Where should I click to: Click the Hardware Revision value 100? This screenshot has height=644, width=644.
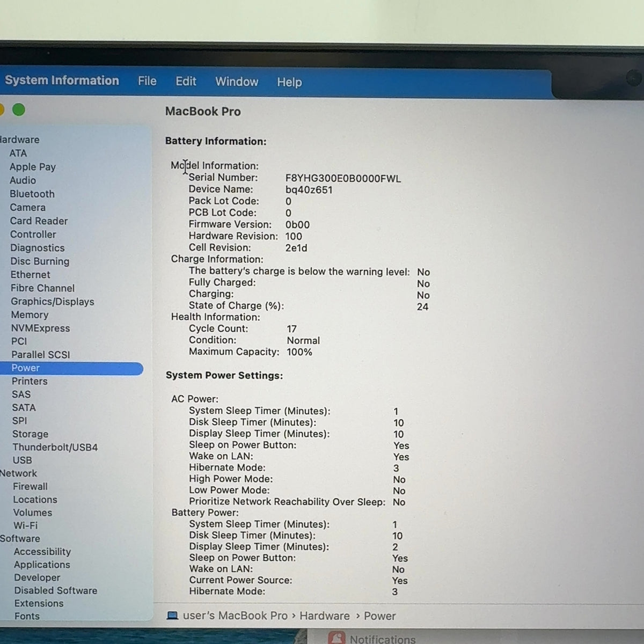294,236
